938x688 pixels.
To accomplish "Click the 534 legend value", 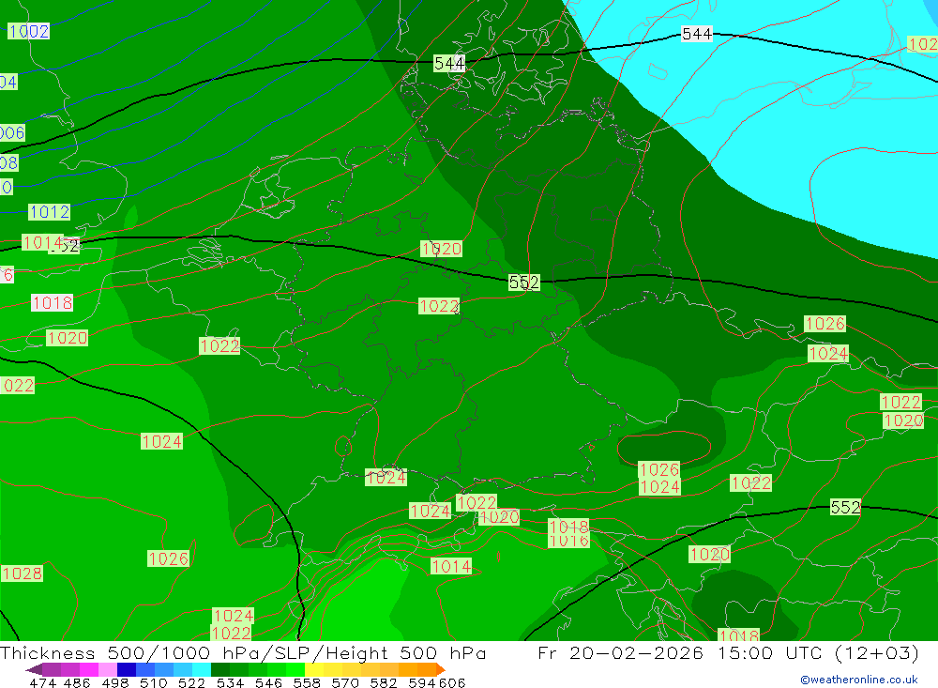I will 230,682.
